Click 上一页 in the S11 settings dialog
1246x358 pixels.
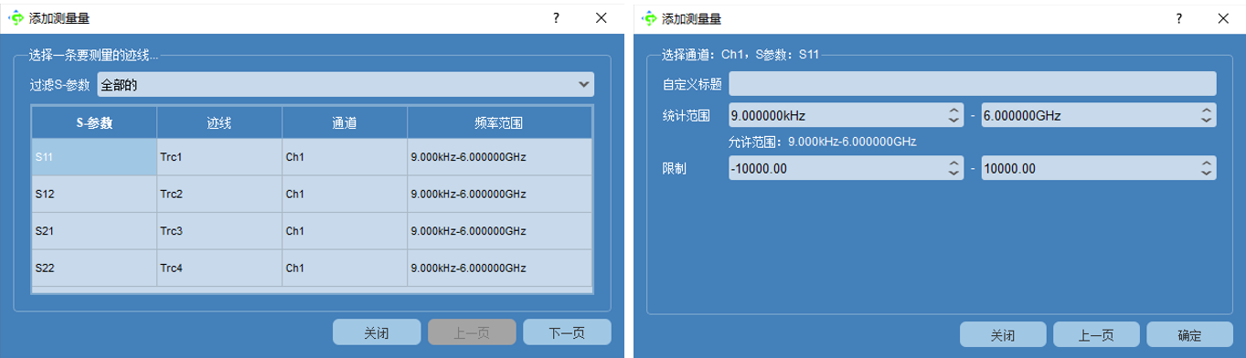pos(1096,334)
